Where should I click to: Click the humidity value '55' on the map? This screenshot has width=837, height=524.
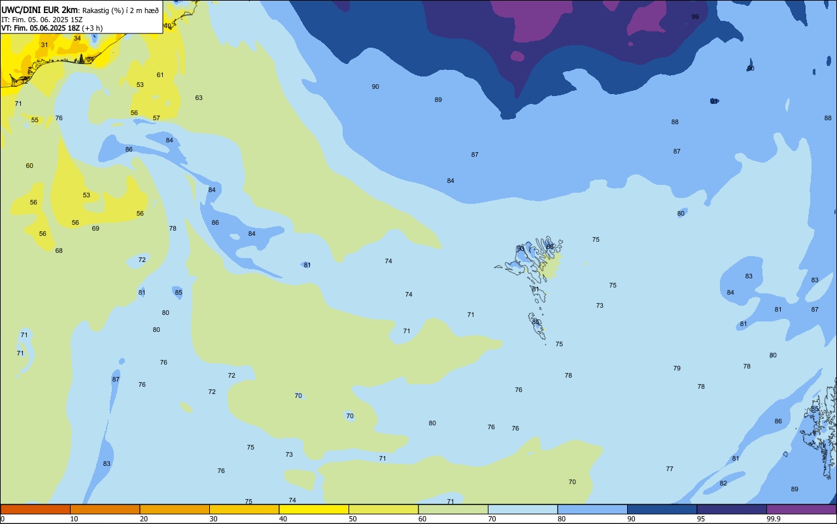coord(35,120)
